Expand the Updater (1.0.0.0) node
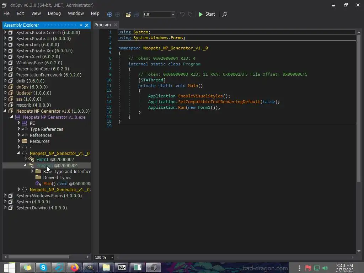364x273 pixels. [5, 93]
